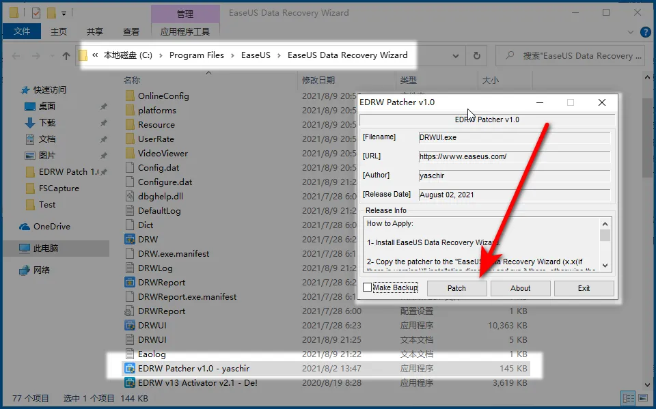The image size is (656, 409).
Task: Click EaseUS segment in address path
Action: coord(256,55)
